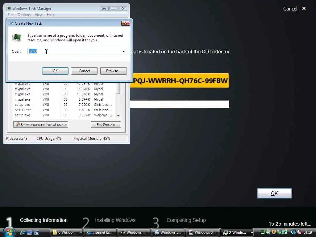This screenshot has height=237, width=316.
Task: Launch Internet Explorer from Quick Launch
Action: click(22, 232)
